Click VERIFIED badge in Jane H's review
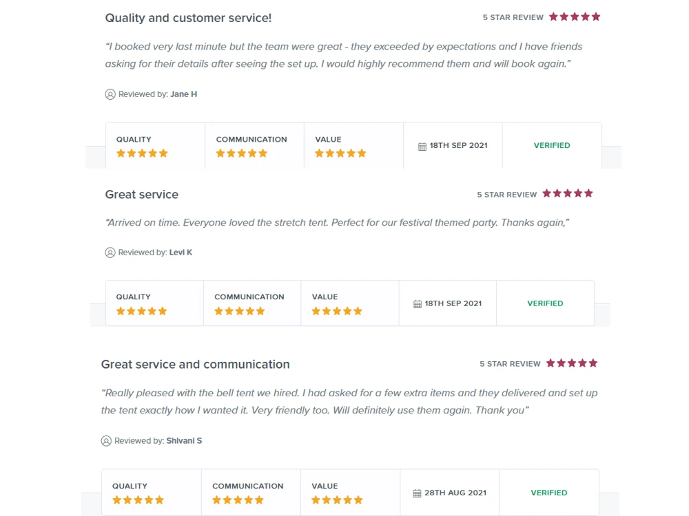 click(552, 146)
